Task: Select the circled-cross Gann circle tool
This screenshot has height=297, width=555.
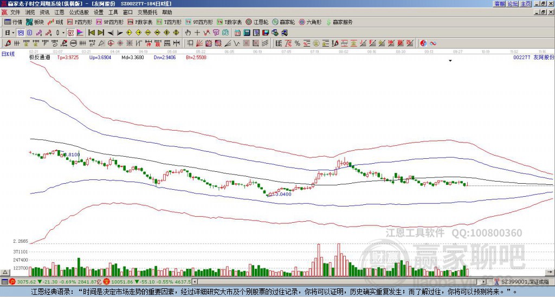Action: [111, 43]
